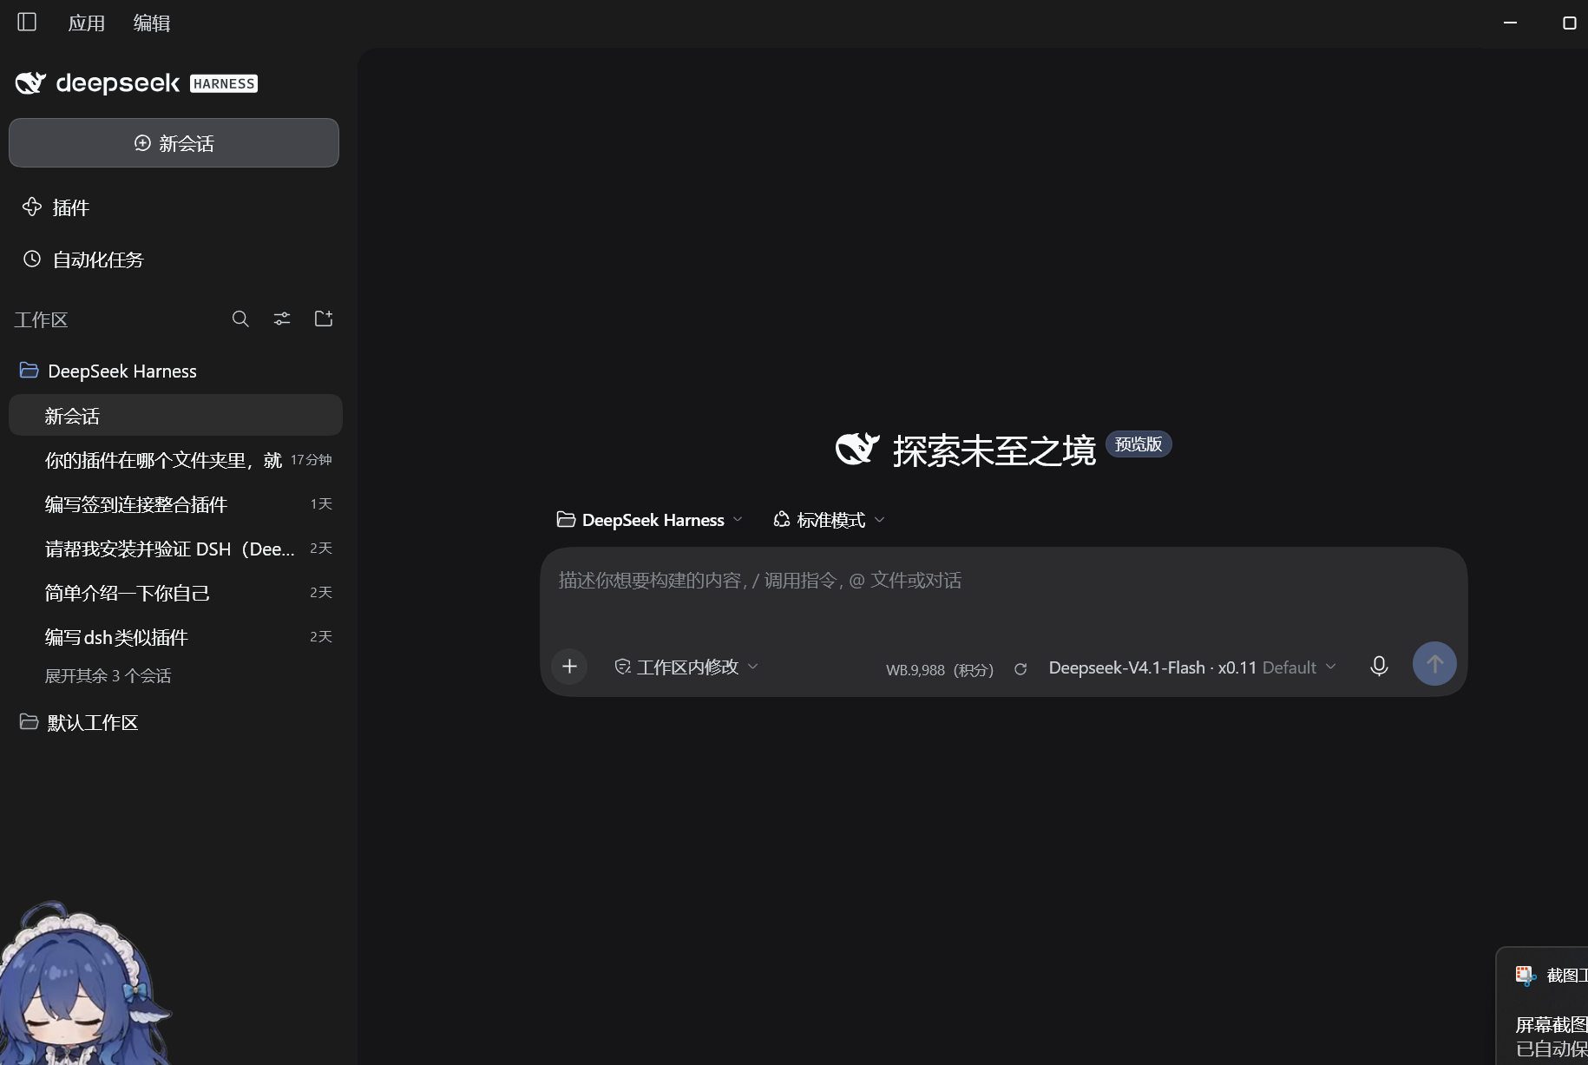
Task: Select the 新会话 conversation in workspace list
Action: click(x=175, y=415)
